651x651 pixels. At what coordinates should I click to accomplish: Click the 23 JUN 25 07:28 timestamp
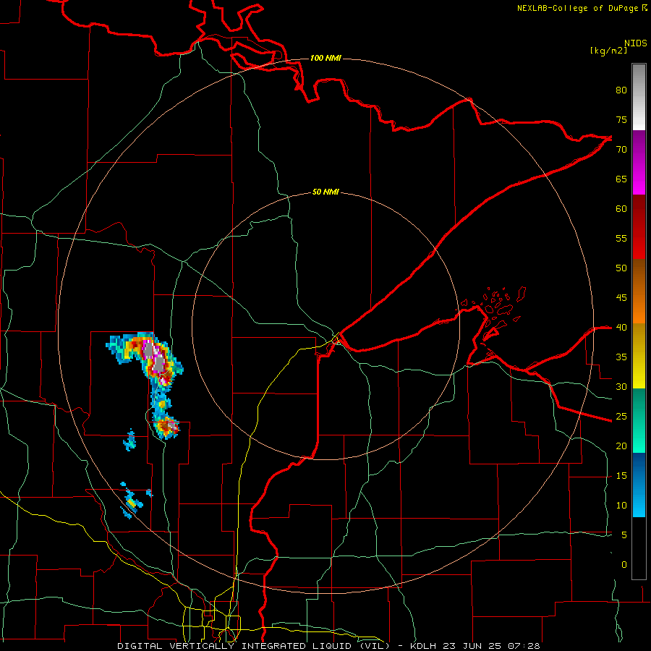pyautogui.click(x=491, y=646)
